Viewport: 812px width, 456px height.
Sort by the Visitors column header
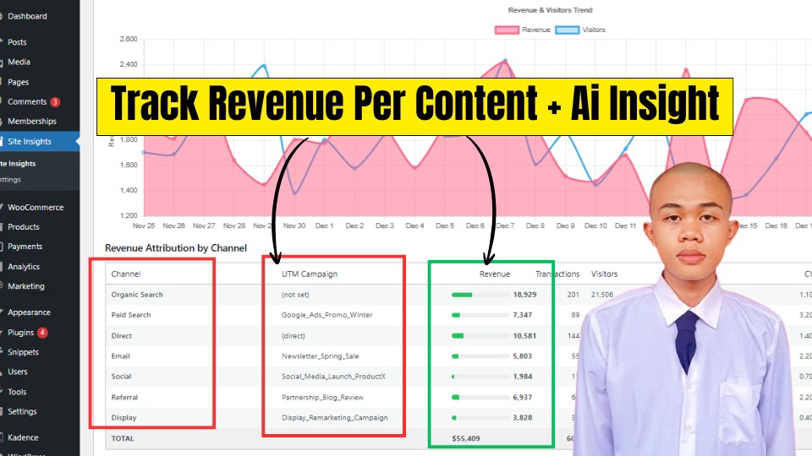point(604,274)
